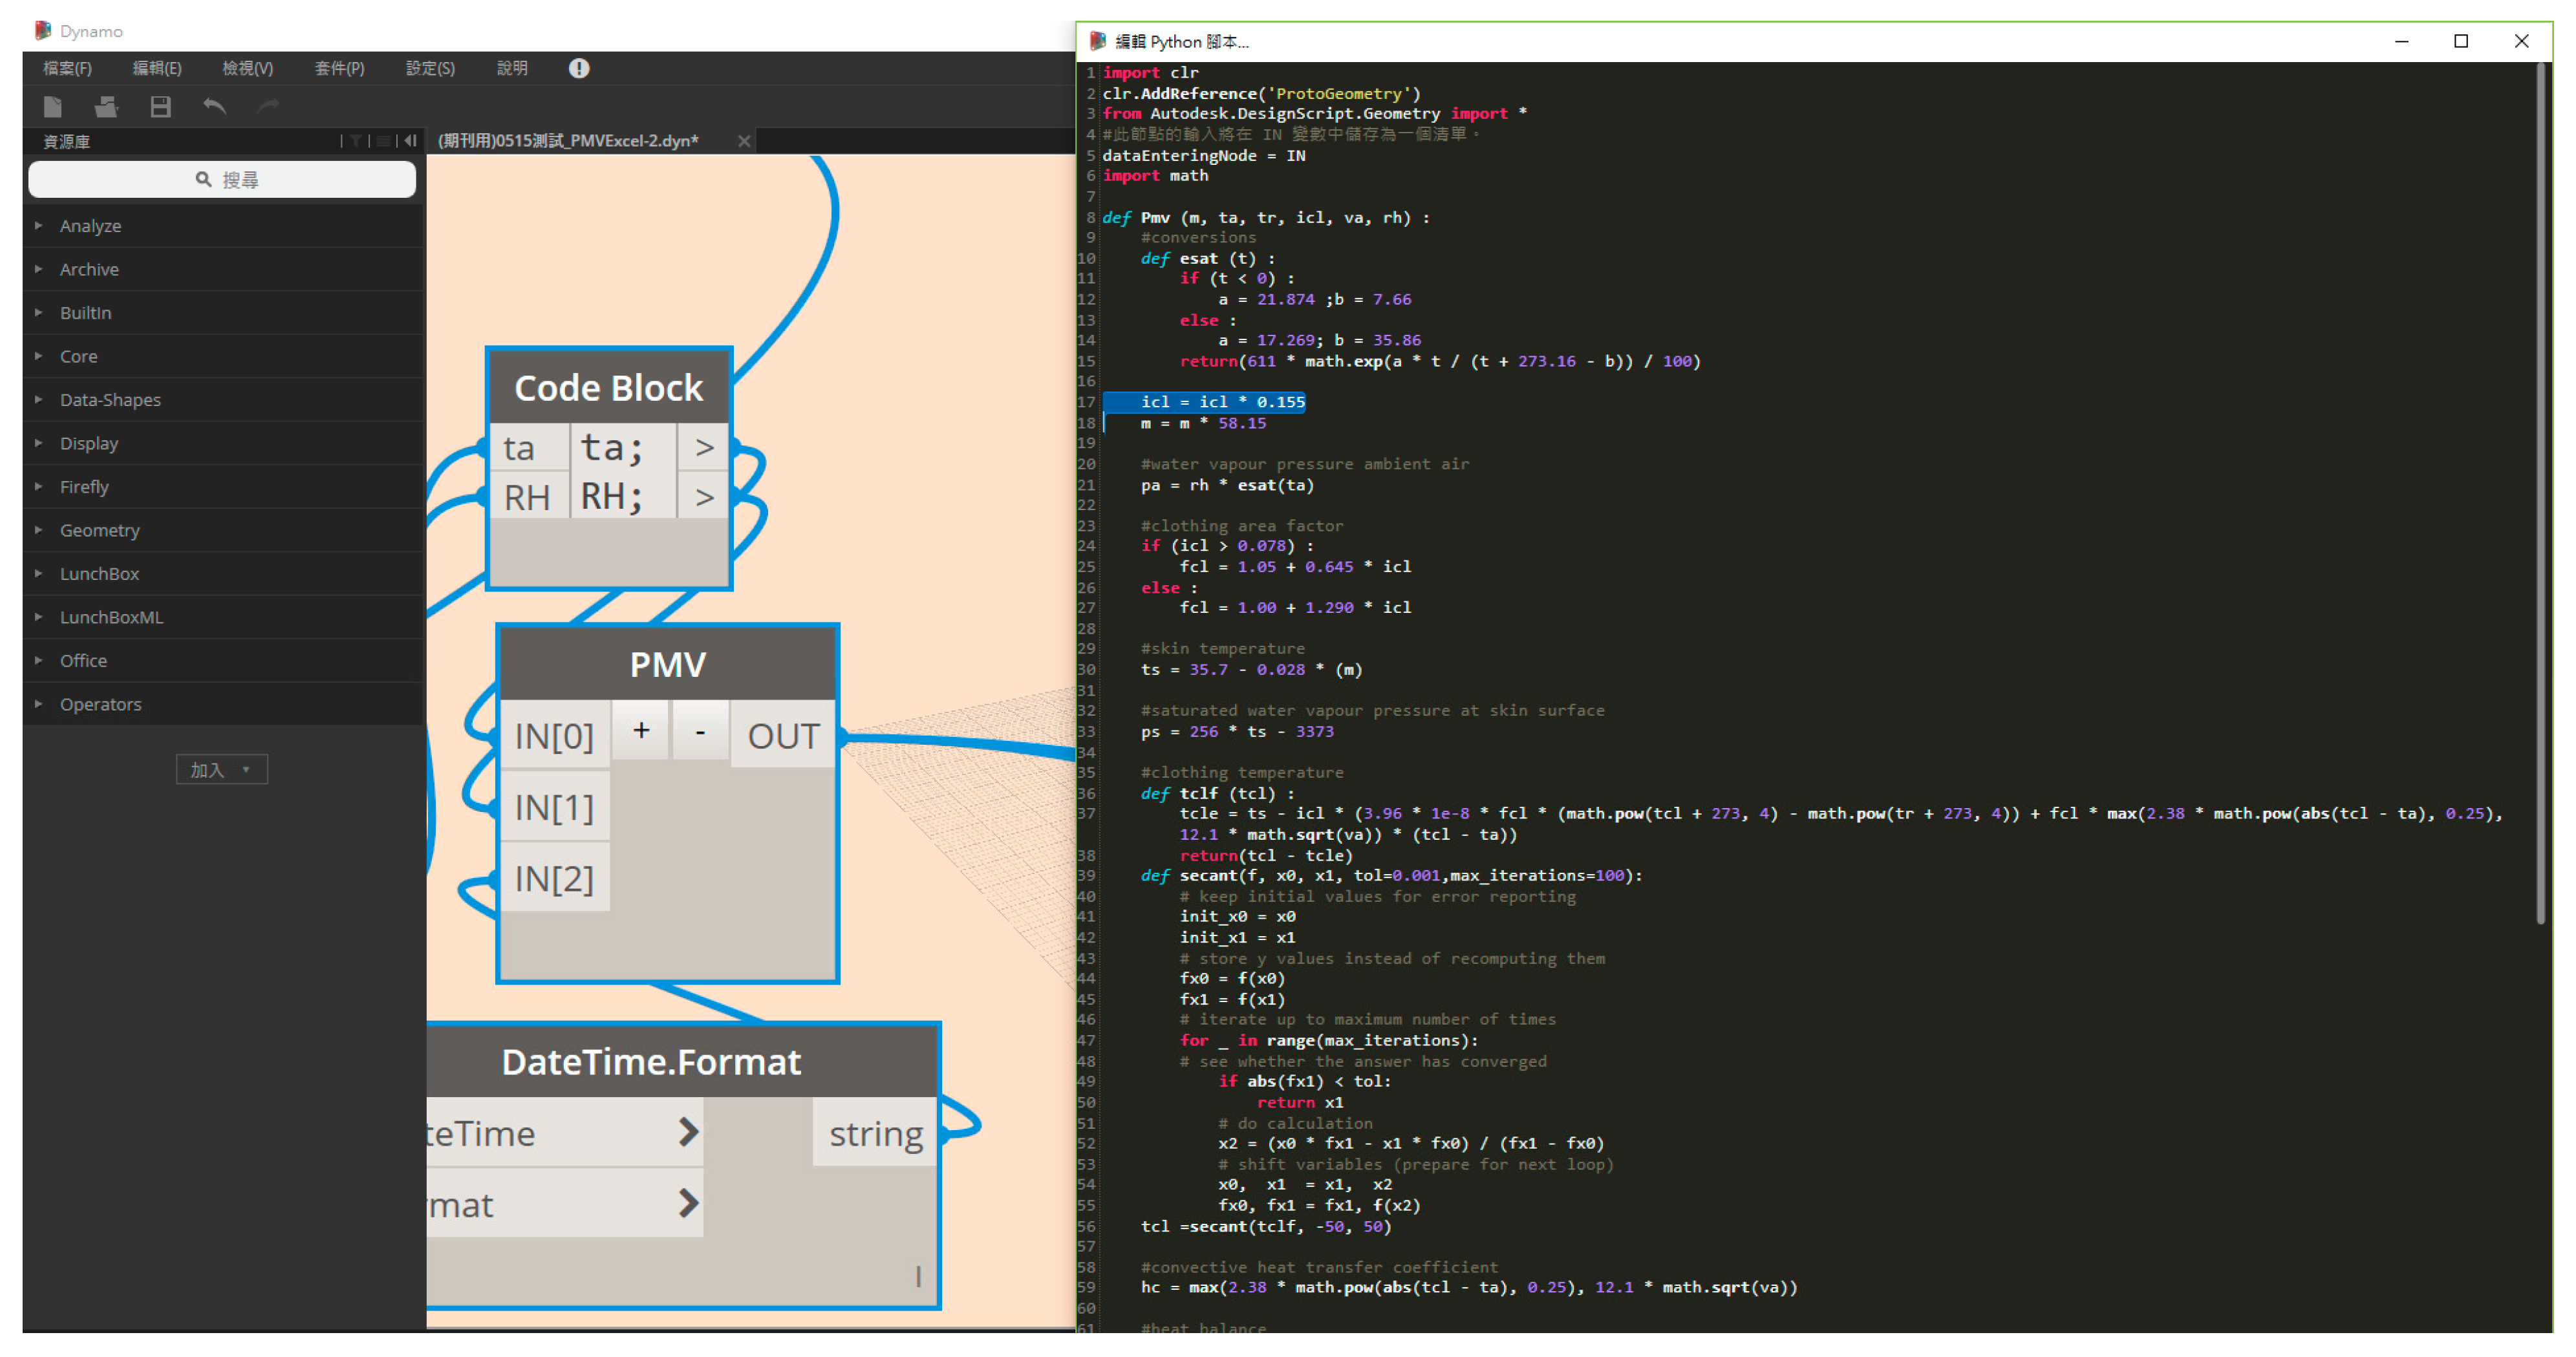This screenshot has height=1357, width=2576.
Task: Click the IN[1] port on PMV node
Action: [x=554, y=807]
